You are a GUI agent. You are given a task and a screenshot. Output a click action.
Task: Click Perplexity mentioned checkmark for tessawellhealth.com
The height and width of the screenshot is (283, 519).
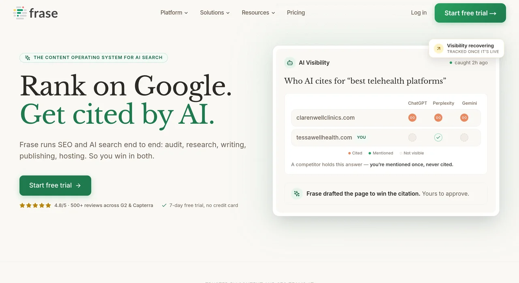tap(438, 137)
